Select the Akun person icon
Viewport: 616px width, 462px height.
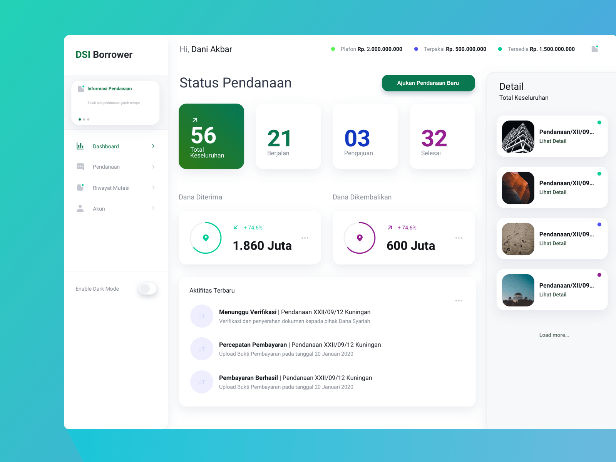tap(80, 208)
